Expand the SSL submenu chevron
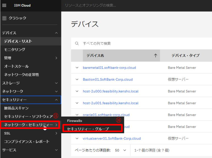 pyautogui.click(x=56, y=133)
